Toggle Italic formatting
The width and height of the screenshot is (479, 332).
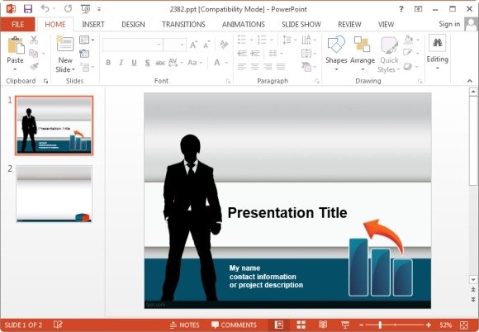point(121,63)
